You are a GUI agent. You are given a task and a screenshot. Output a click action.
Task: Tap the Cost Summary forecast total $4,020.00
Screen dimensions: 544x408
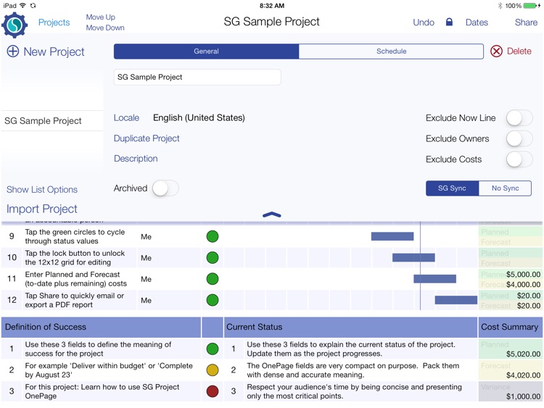coord(523,375)
